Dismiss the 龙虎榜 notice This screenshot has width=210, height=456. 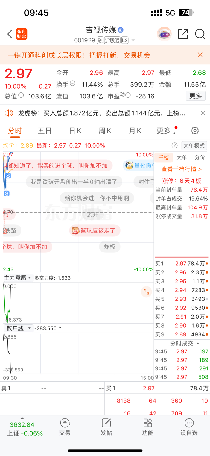pyautogui.click(x=203, y=113)
